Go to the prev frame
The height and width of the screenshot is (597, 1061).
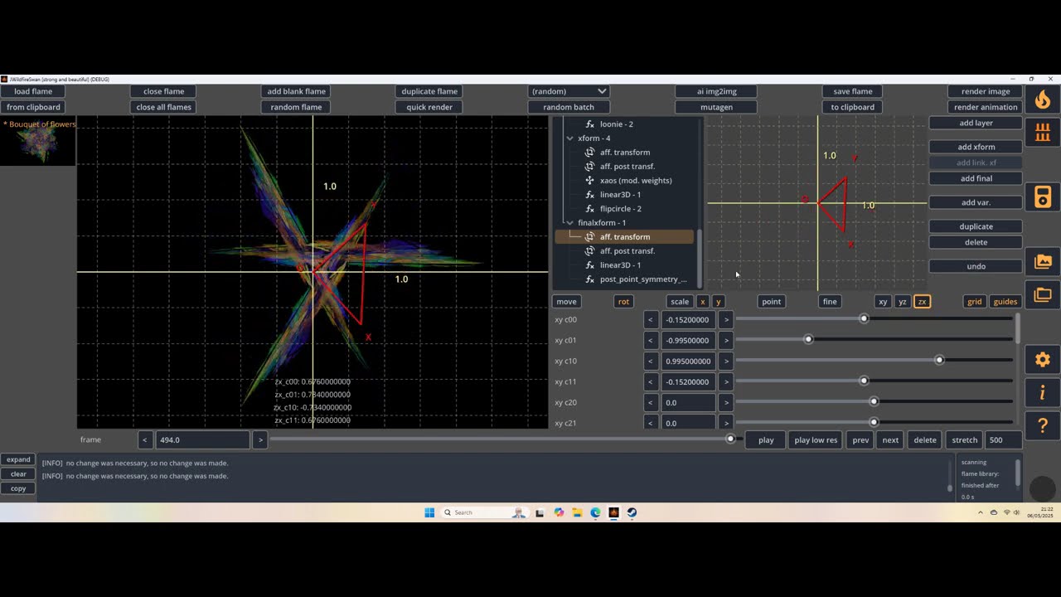tap(860, 440)
